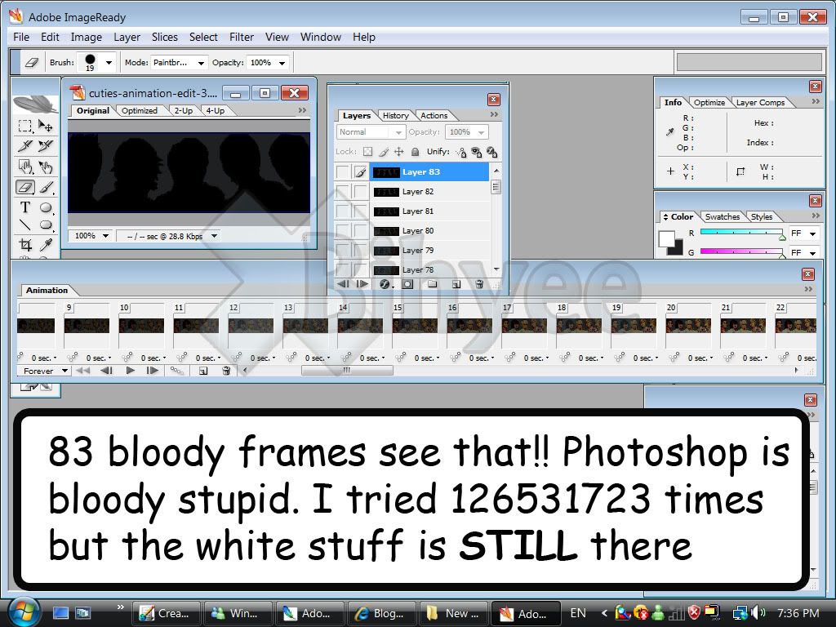Duplicate current frame in Animation panel
The image size is (836, 627).
point(203,371)
